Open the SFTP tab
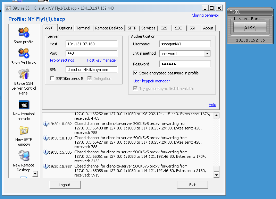Screen dimensions: 276x199 tap(132, 28)
